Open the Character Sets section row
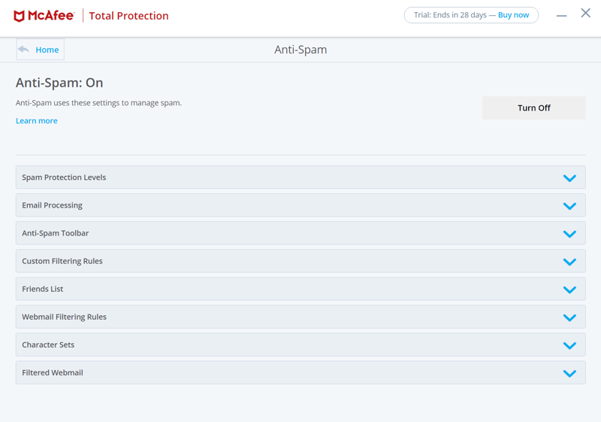Screen dimensions: 601x422 click(x=300, y=345)
